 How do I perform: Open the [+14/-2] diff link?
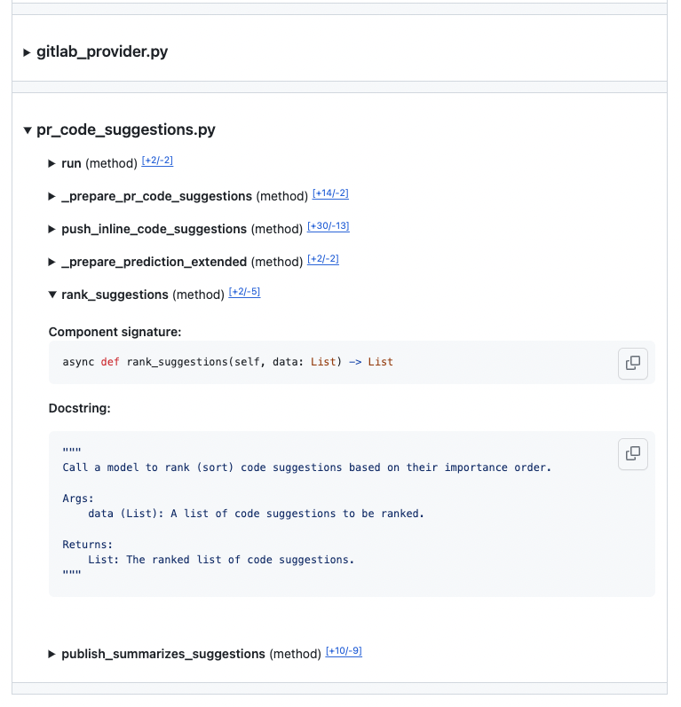(x=330, y=193)
